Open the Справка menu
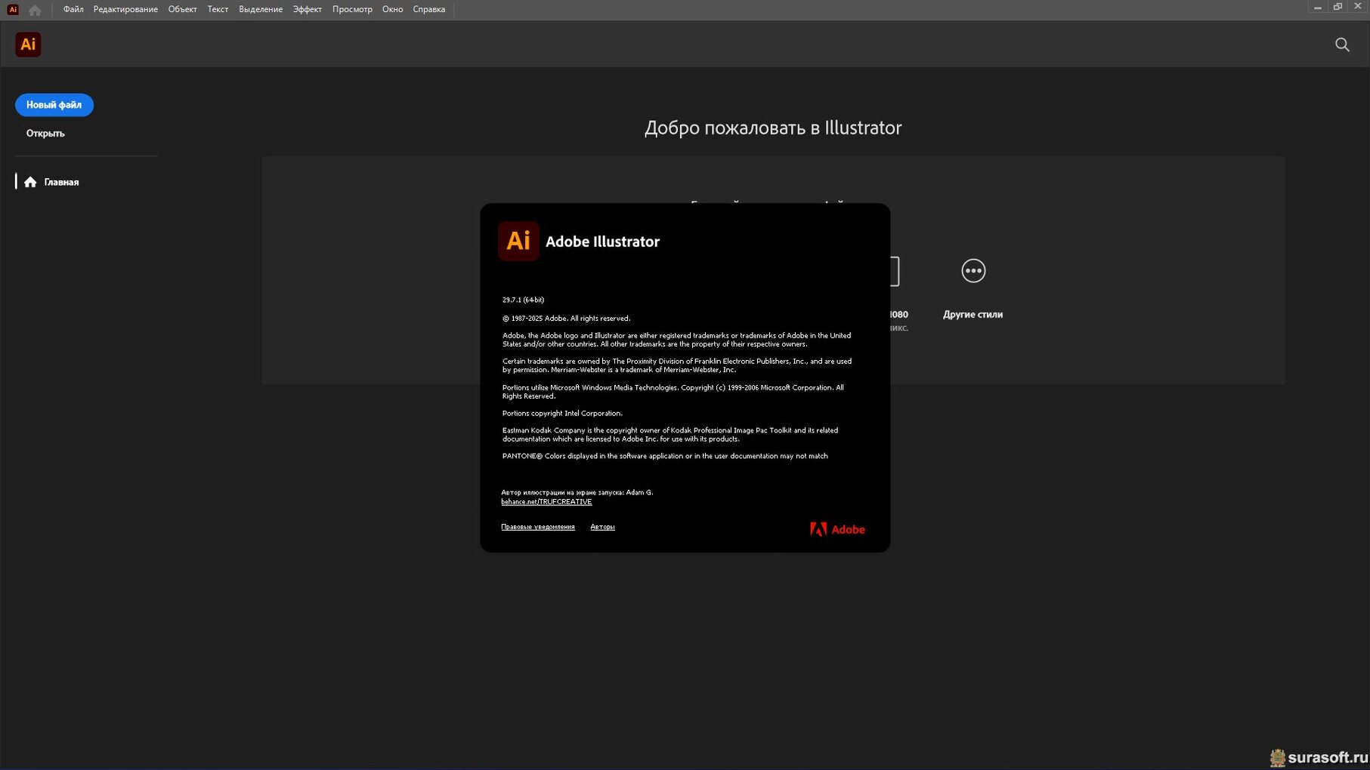The width and height of the screenshot is (1370, 770). click(428, 9)
